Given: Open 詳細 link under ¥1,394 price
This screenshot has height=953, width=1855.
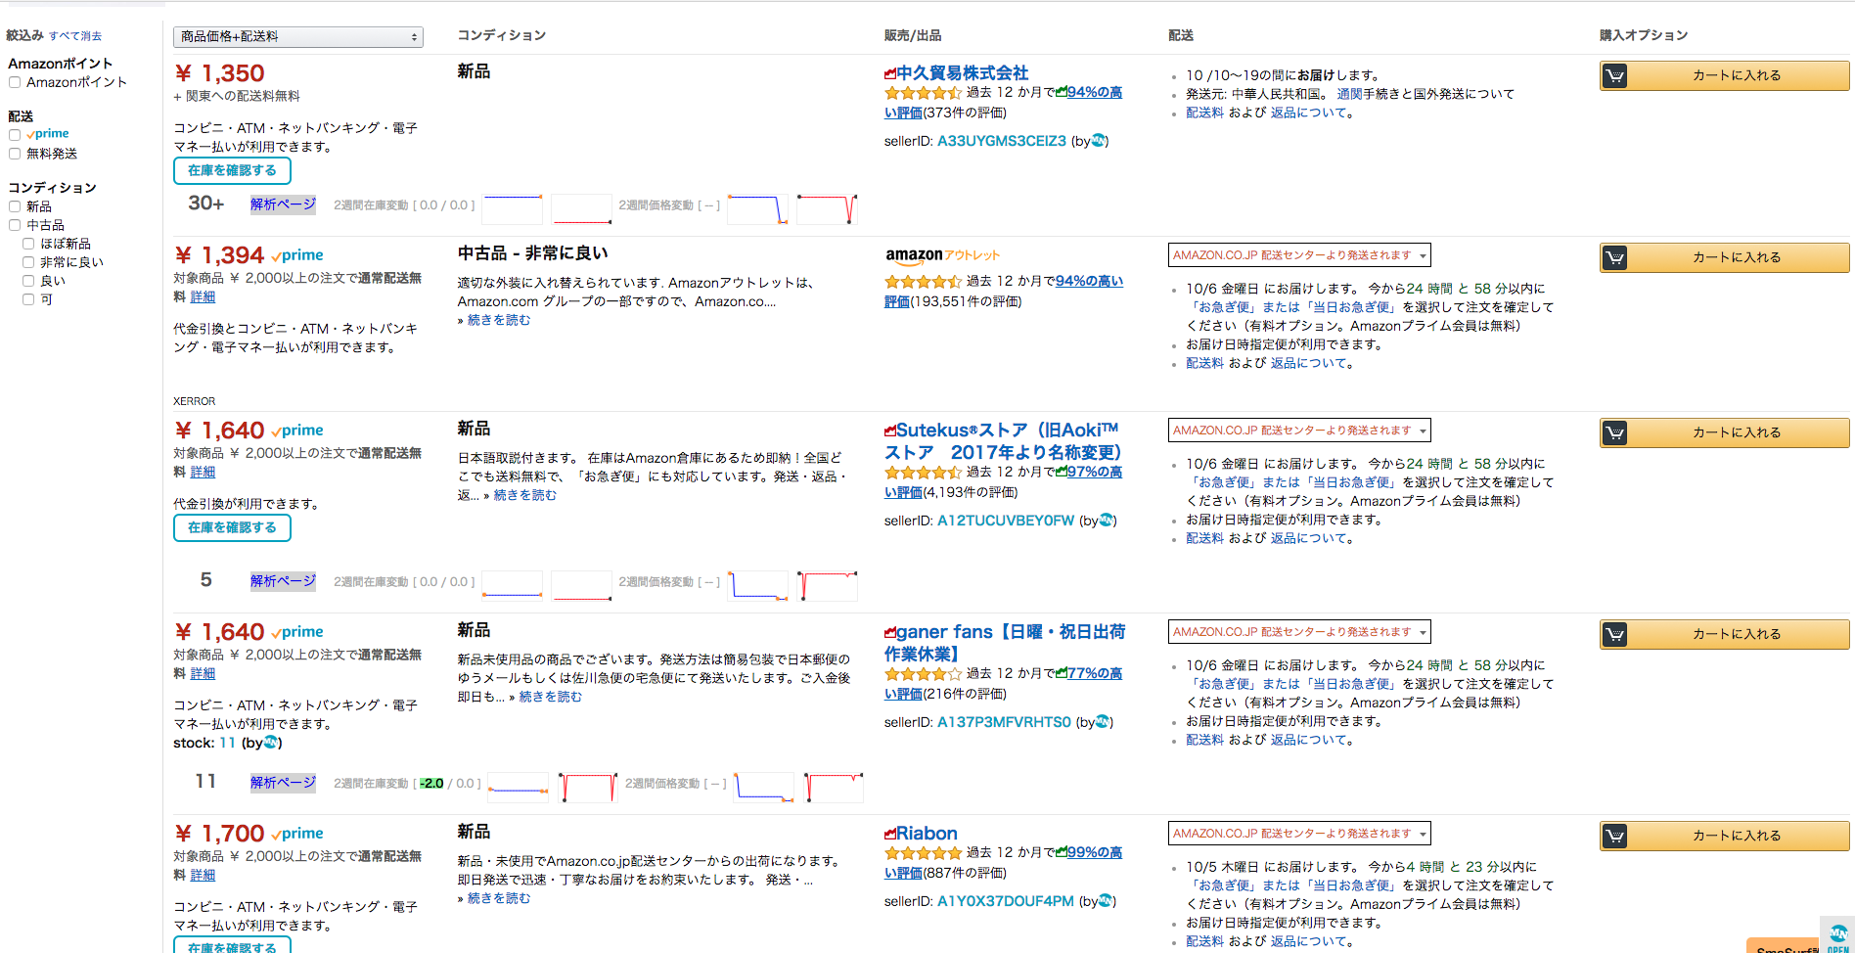Looking at the screenshot, I should point(203,296).
